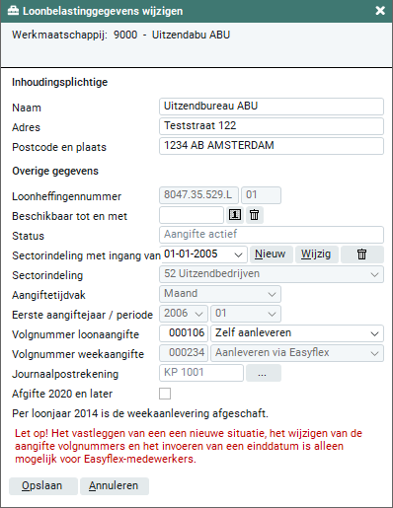Open the Aanleveren via Easyflex dropdown

[297, 353]
